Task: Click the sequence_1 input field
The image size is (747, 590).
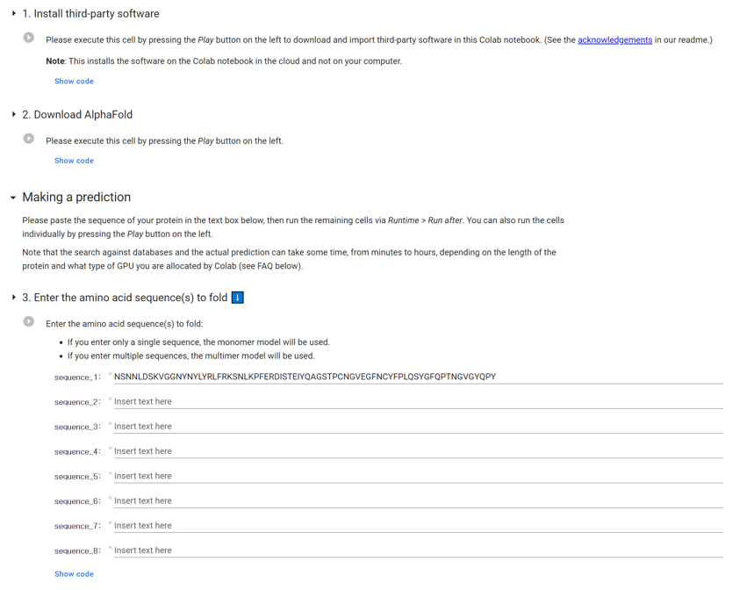Action: (x=419, y=377)
